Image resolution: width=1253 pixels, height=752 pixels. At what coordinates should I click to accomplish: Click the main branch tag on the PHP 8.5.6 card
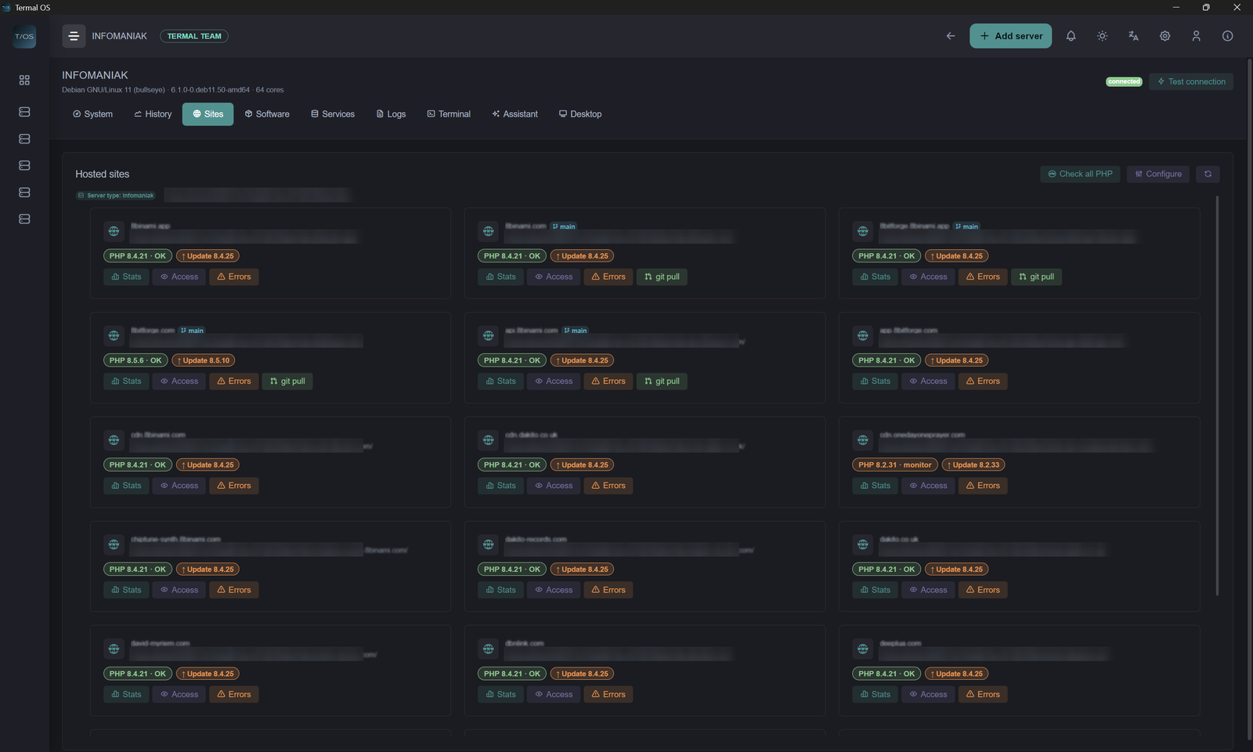(x=192, y=331)
